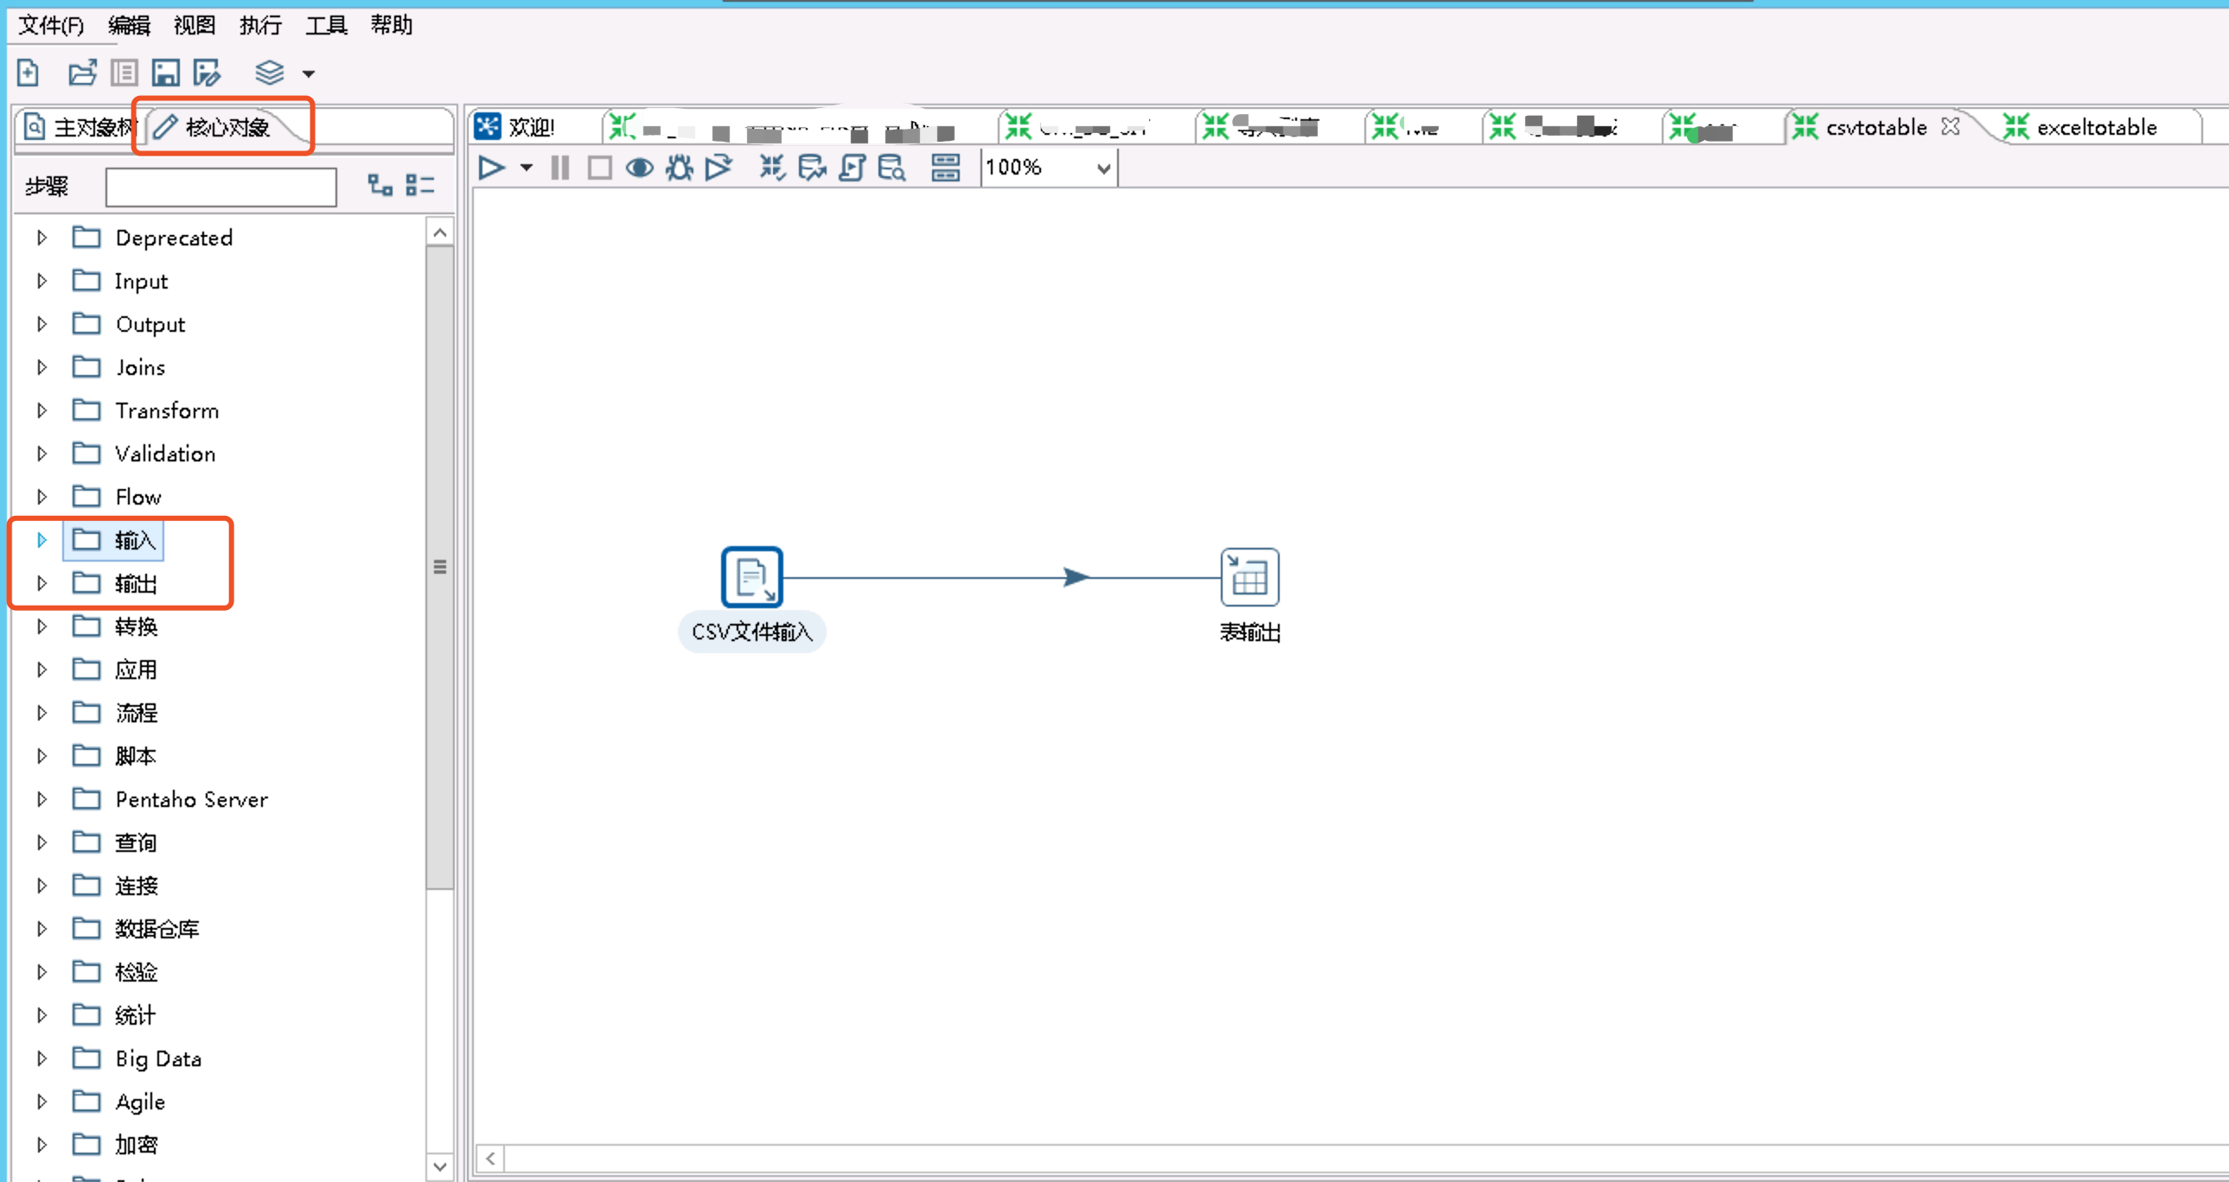Expand the 输入 folder in core objects
The height and width of the screenshot is (1182, 2229).
(x=41, y=538)
